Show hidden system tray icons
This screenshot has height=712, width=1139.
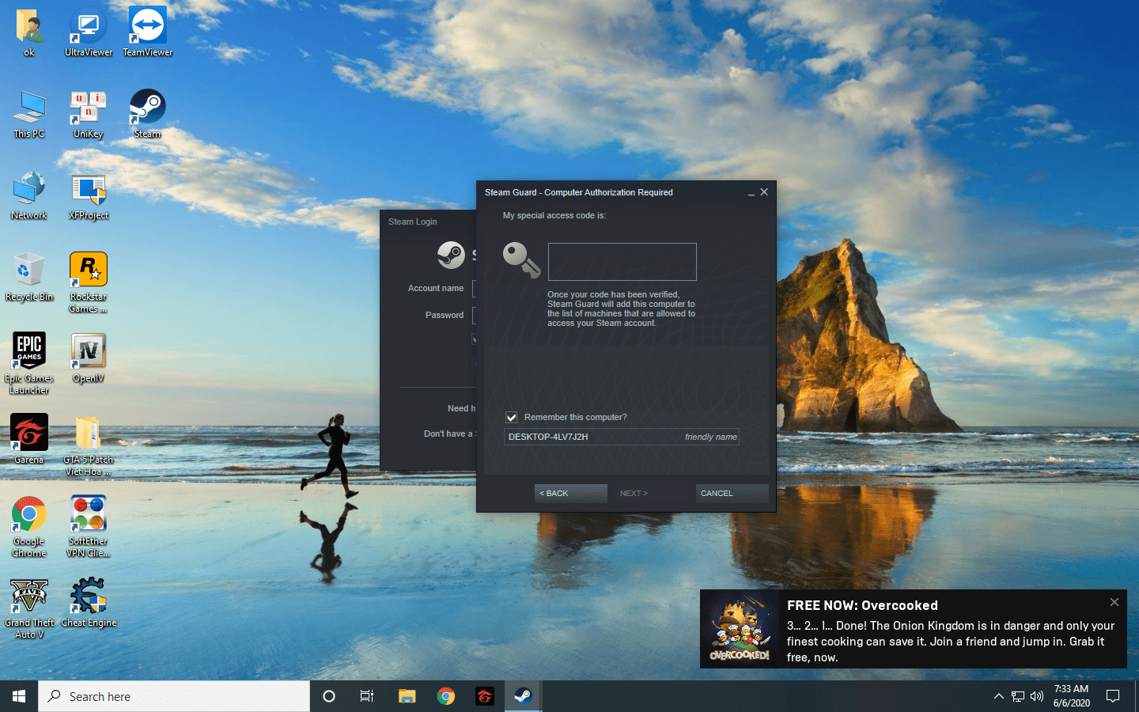[x=998, y=696]
